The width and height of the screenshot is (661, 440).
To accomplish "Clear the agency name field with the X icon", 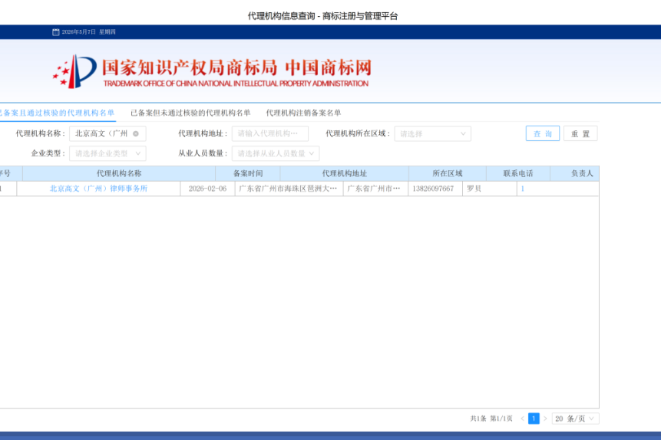I will click(x=136, y=133).
